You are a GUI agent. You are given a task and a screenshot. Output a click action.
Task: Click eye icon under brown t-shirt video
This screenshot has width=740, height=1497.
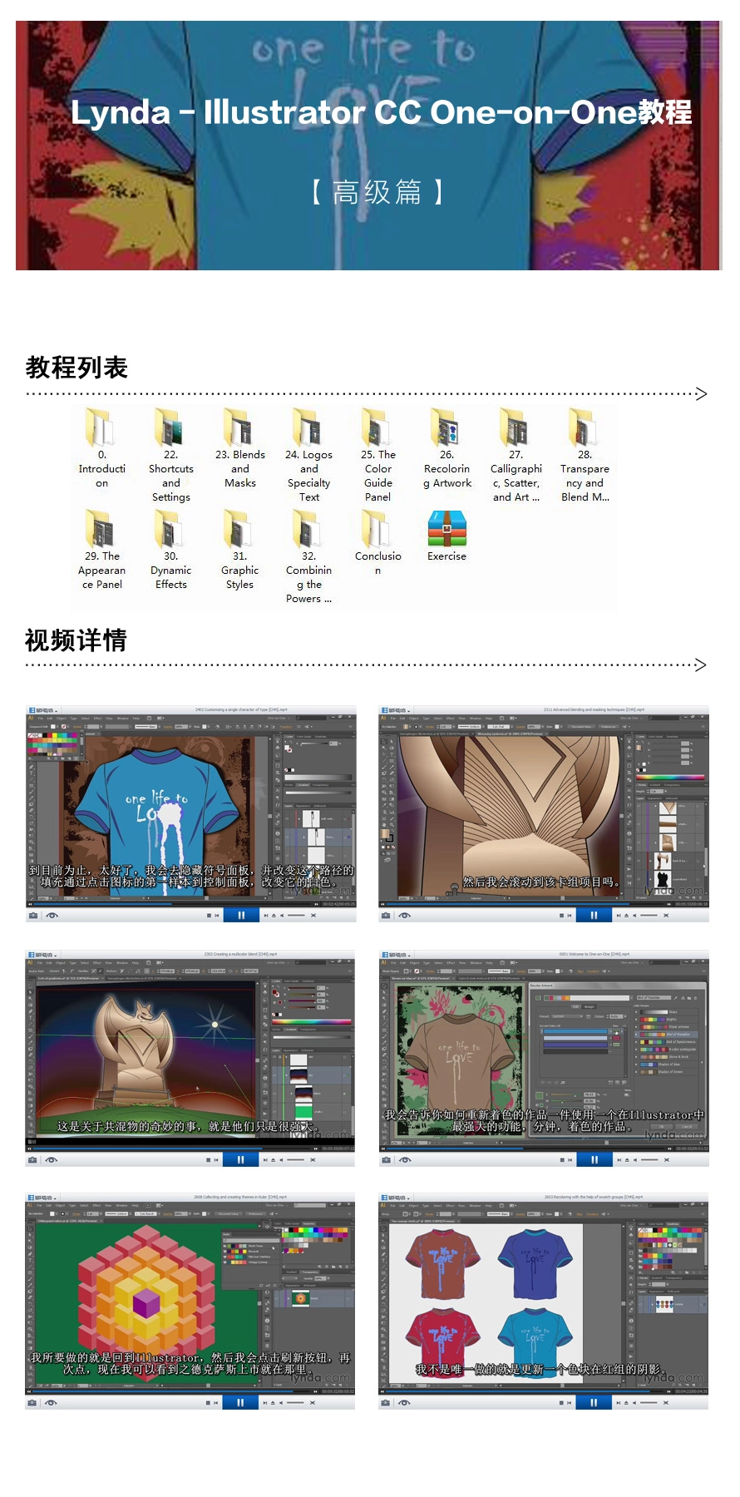405,1159
